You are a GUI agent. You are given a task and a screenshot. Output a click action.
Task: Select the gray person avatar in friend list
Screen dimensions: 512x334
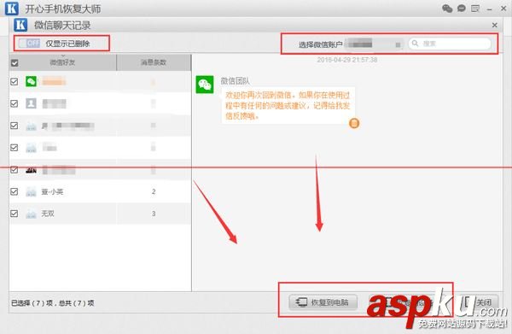[31, 103]
